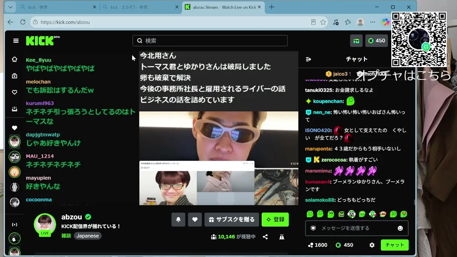
Task: Click the address bar URL kick.com/abzou
Action: 65,22
